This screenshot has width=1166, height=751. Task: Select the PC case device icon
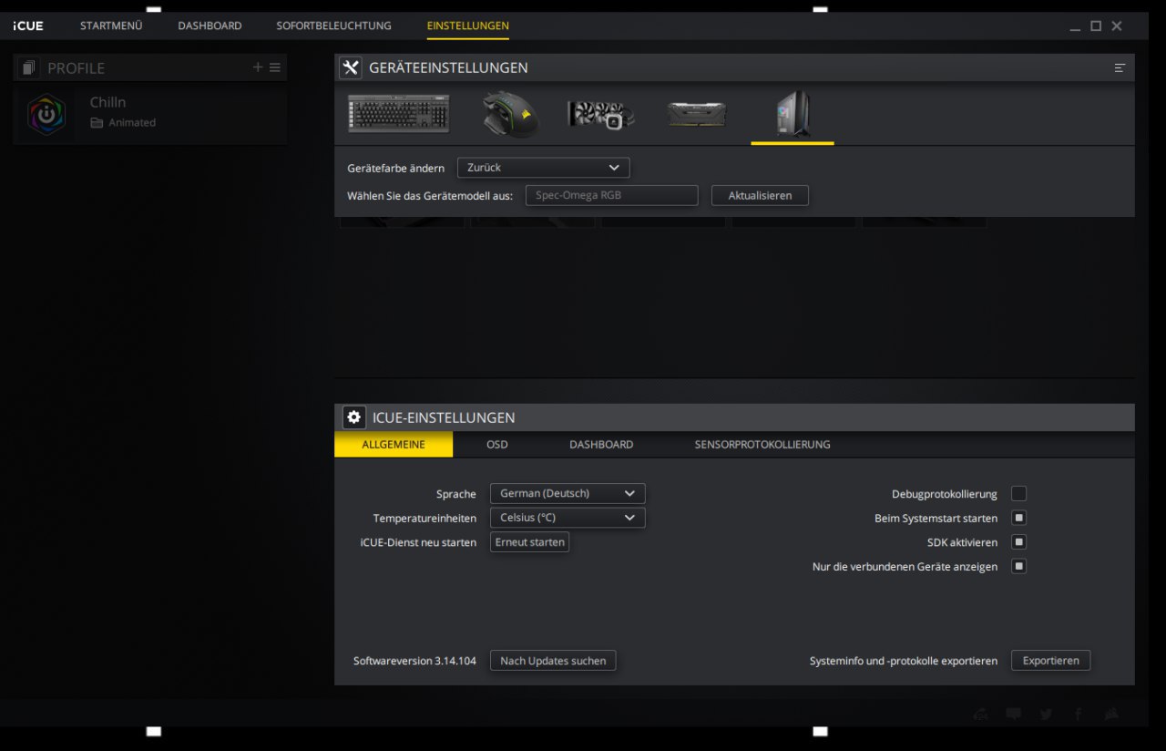coord(793,114)
